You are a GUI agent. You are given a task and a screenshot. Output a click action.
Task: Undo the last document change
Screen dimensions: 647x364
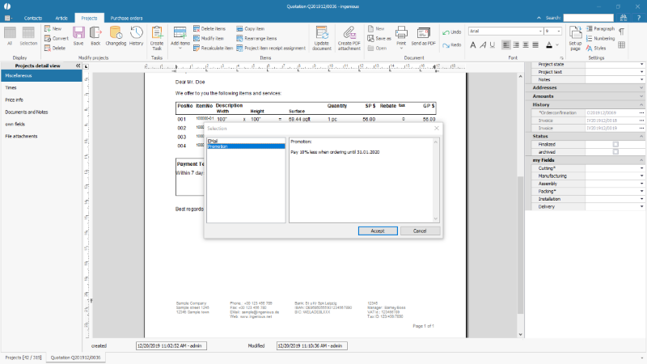(451, 31)
